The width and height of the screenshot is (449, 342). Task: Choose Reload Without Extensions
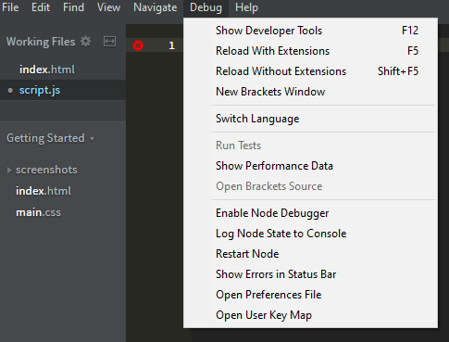click(310, 71)
